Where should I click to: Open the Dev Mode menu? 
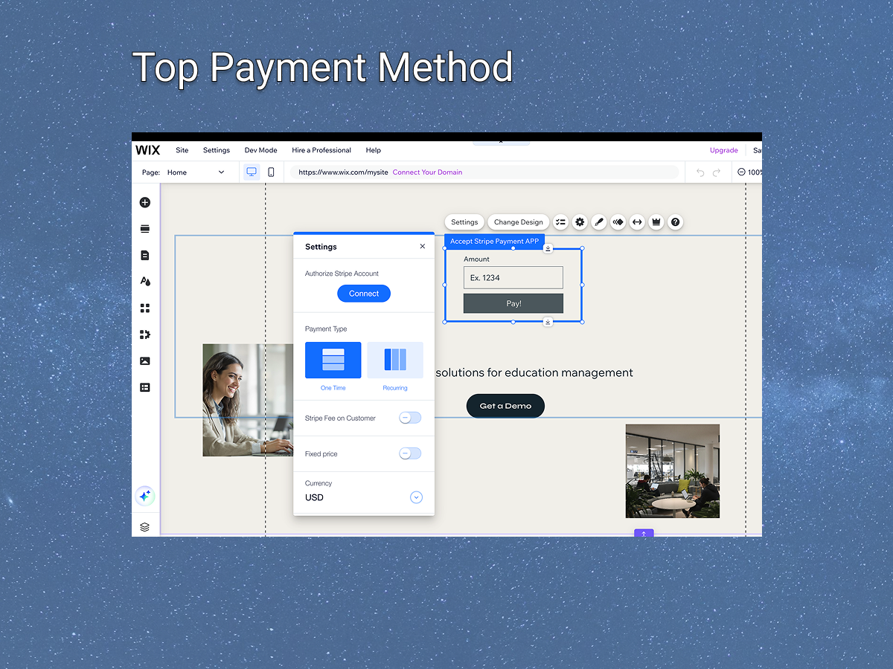(x=261, y=150)
